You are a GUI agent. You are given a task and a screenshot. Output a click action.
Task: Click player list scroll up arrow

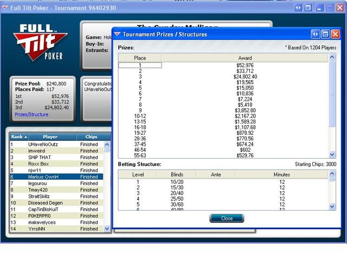[107, 145]
